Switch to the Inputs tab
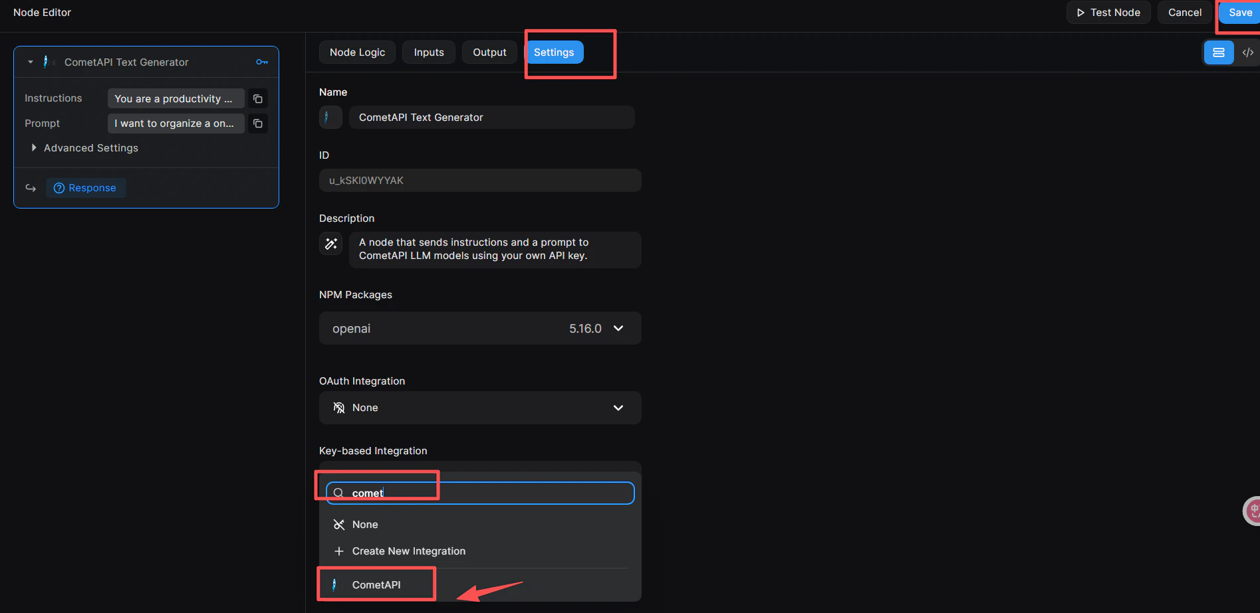 [428, 52]
